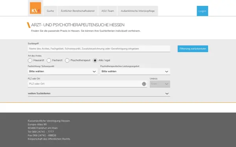Click the Login button
The width and height of the screenshot is (236, 147).
click(x=202, y=11)
